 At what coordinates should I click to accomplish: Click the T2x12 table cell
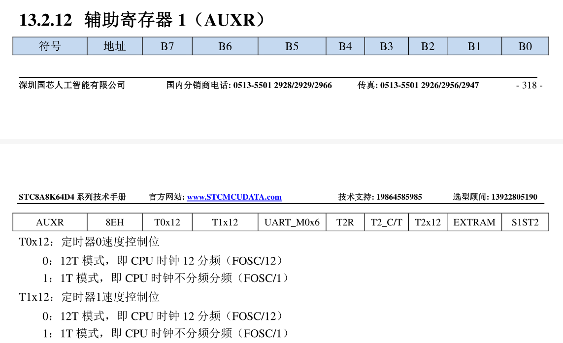pos(428,222)
